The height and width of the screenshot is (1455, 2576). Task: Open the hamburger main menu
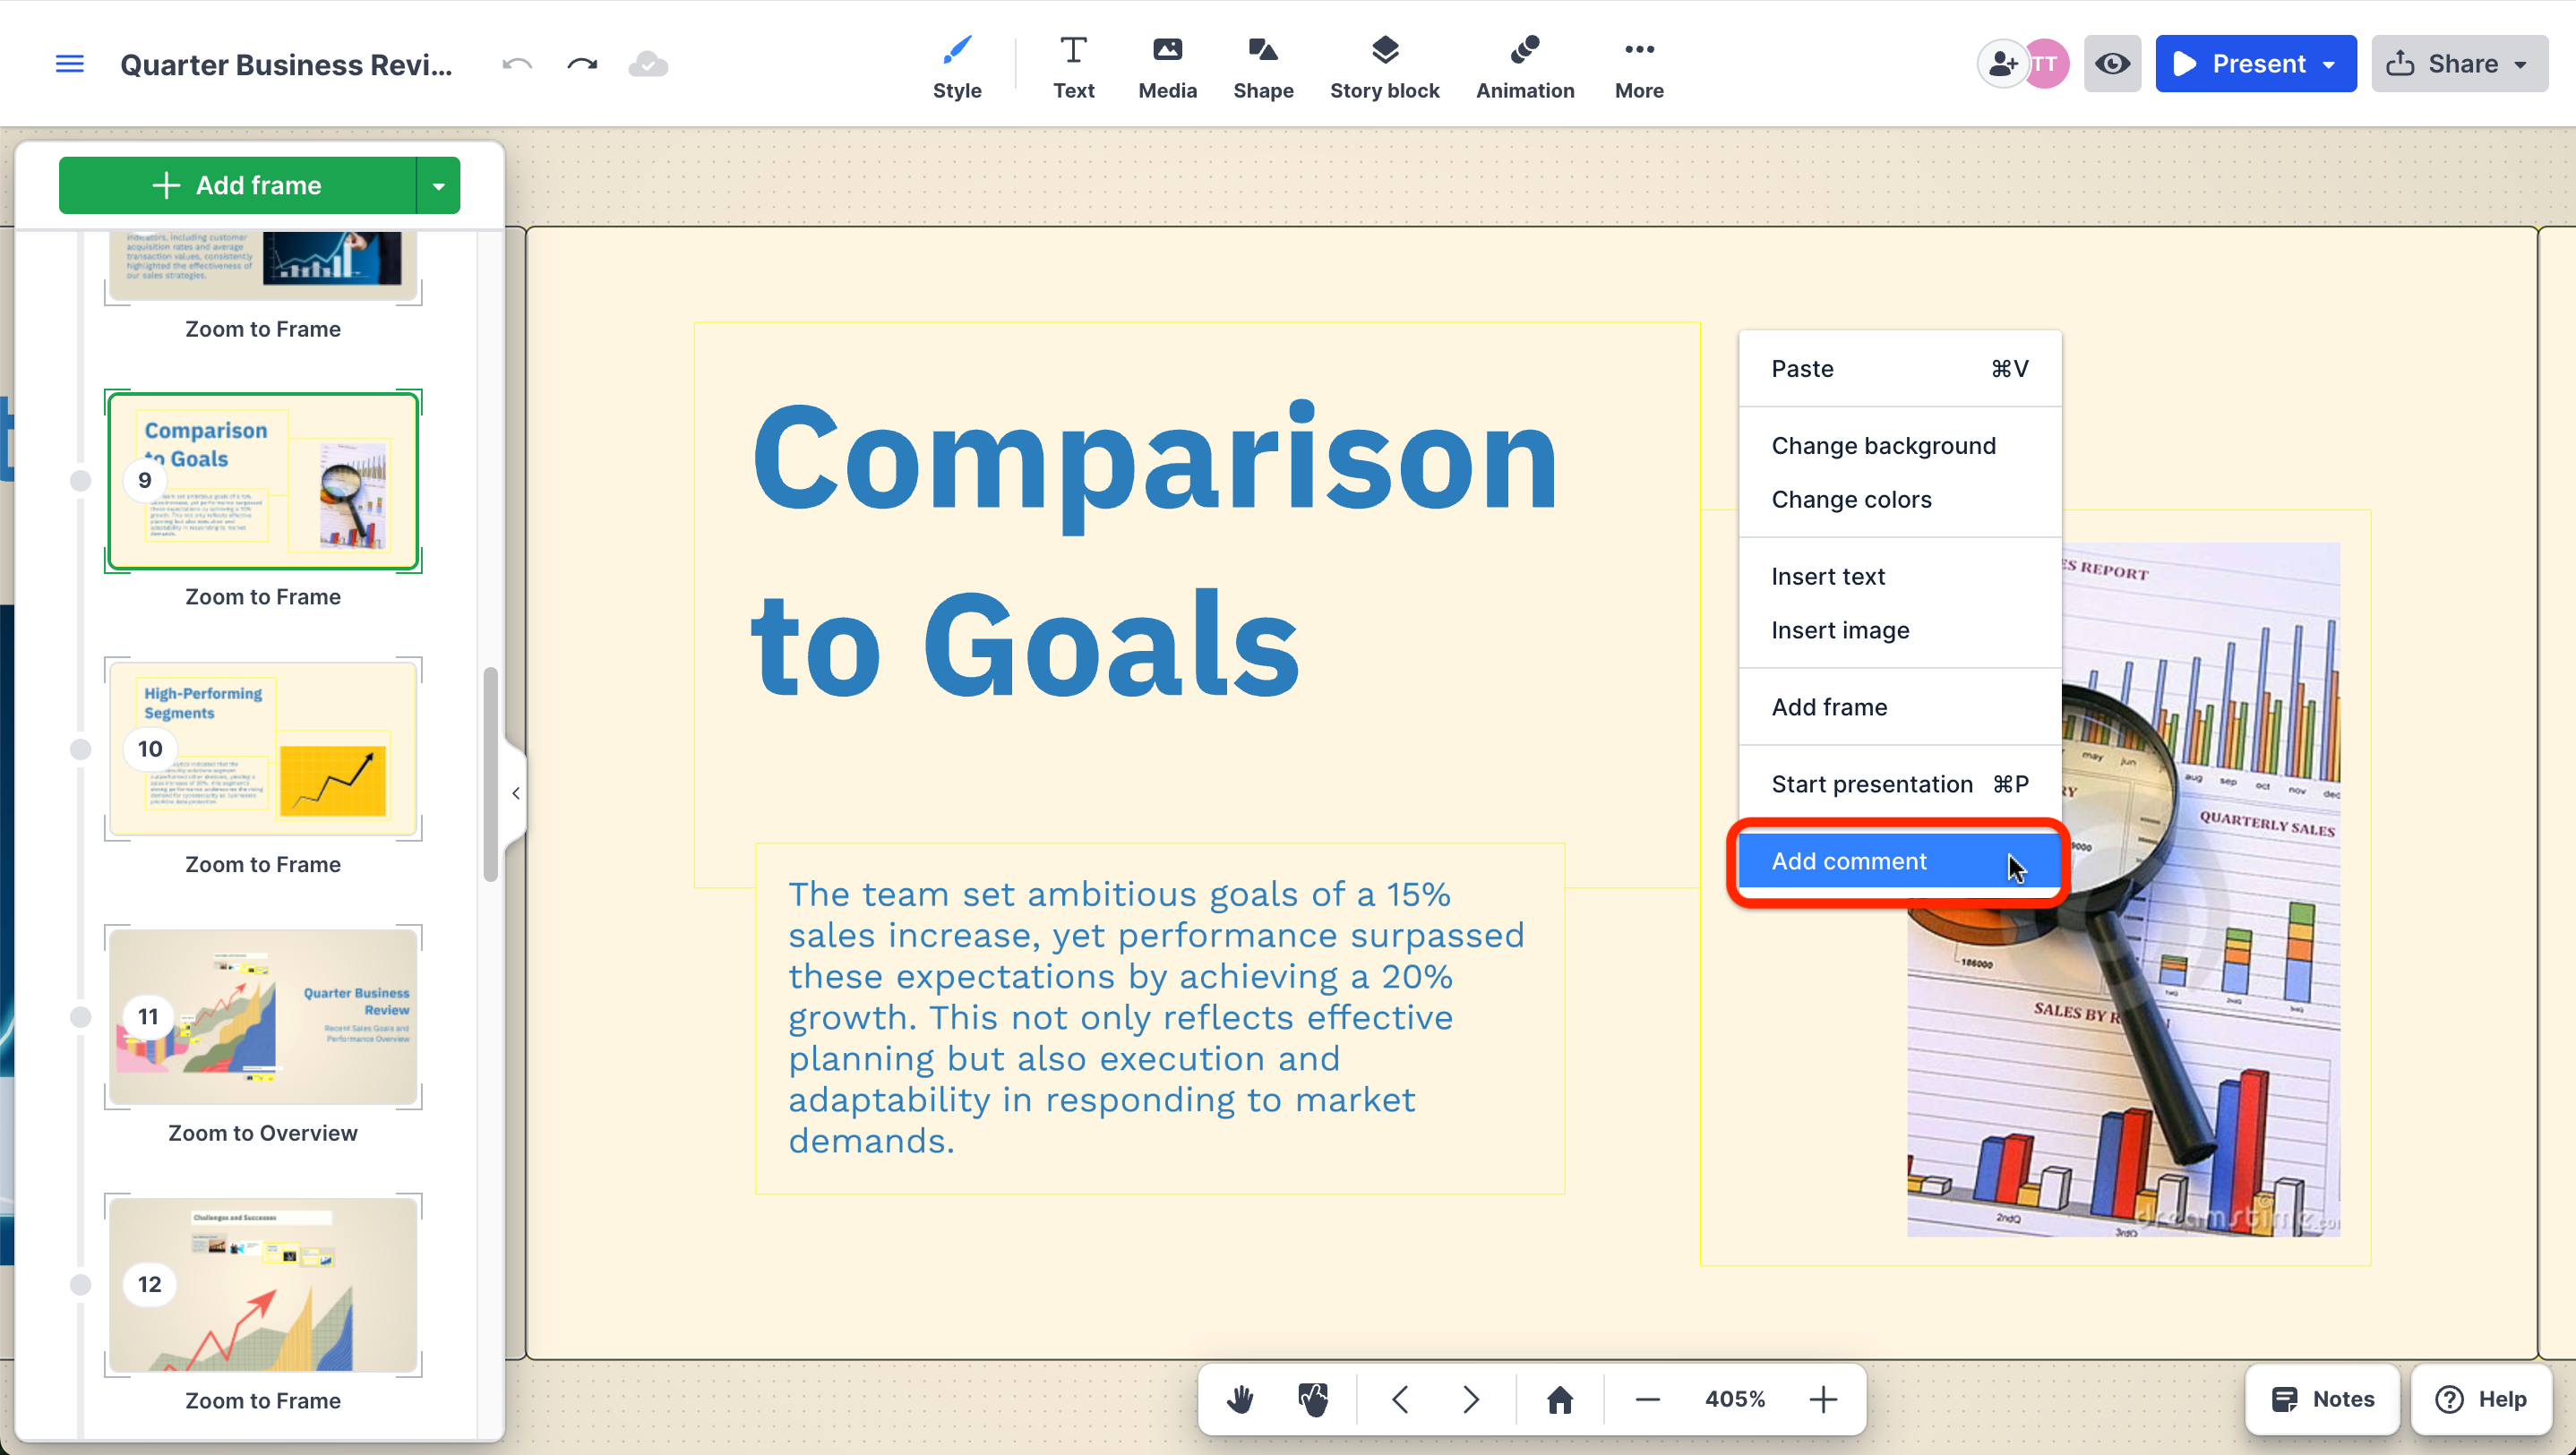[69, 64]
